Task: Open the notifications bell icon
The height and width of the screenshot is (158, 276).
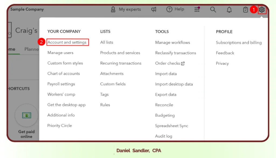Action: (229, 9)
